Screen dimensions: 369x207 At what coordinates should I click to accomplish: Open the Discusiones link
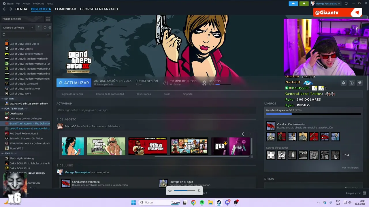(x=144, y=94)
